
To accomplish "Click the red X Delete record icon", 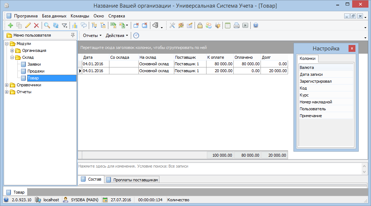I will click(36, 25).
